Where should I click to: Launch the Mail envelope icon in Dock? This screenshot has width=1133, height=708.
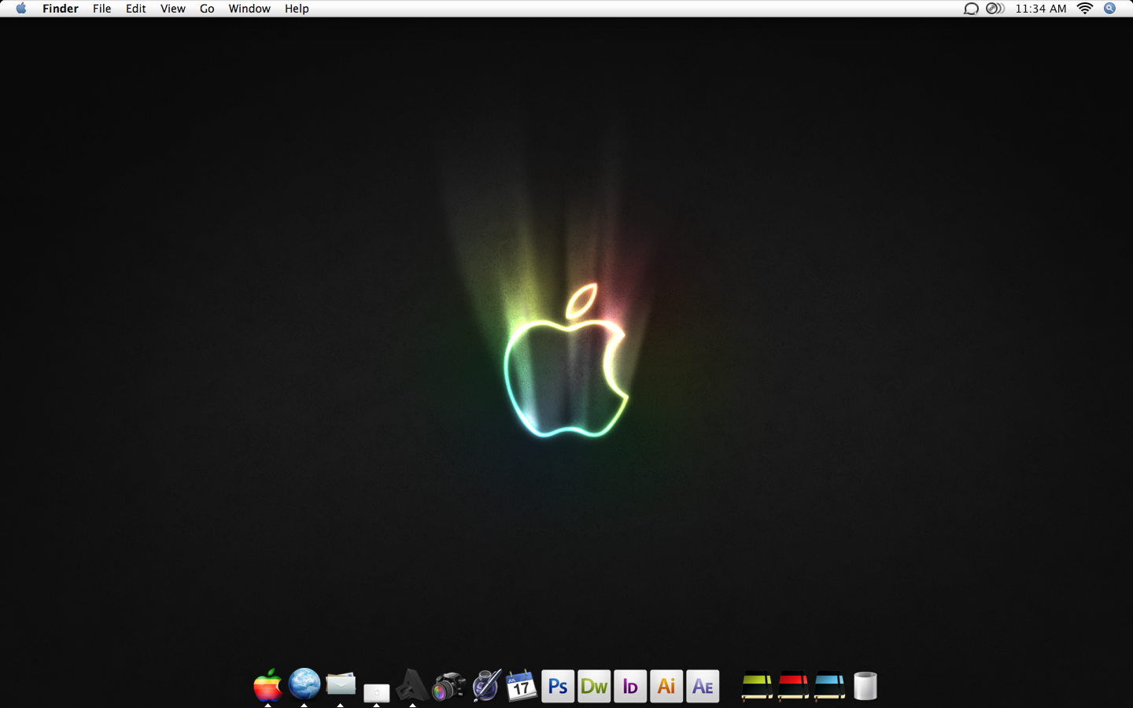pos(341,684)
